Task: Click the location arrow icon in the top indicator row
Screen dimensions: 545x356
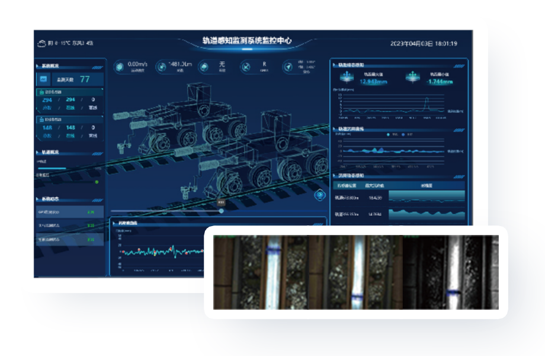Action: 288,66
